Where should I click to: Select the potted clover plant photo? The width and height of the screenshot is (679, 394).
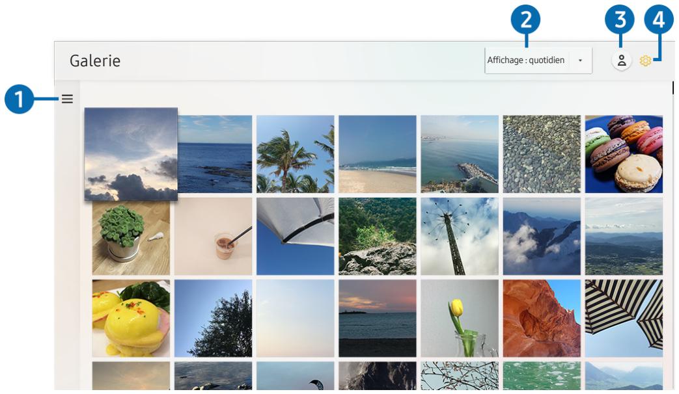(131, 238)
